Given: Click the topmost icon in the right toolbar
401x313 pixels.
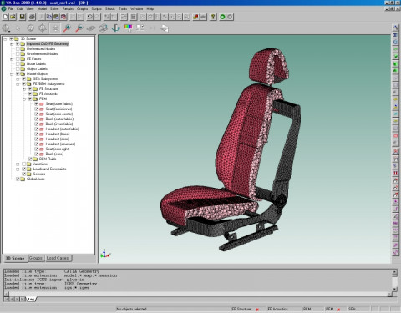Looking at the screenshot, I should tap(395, 28).
